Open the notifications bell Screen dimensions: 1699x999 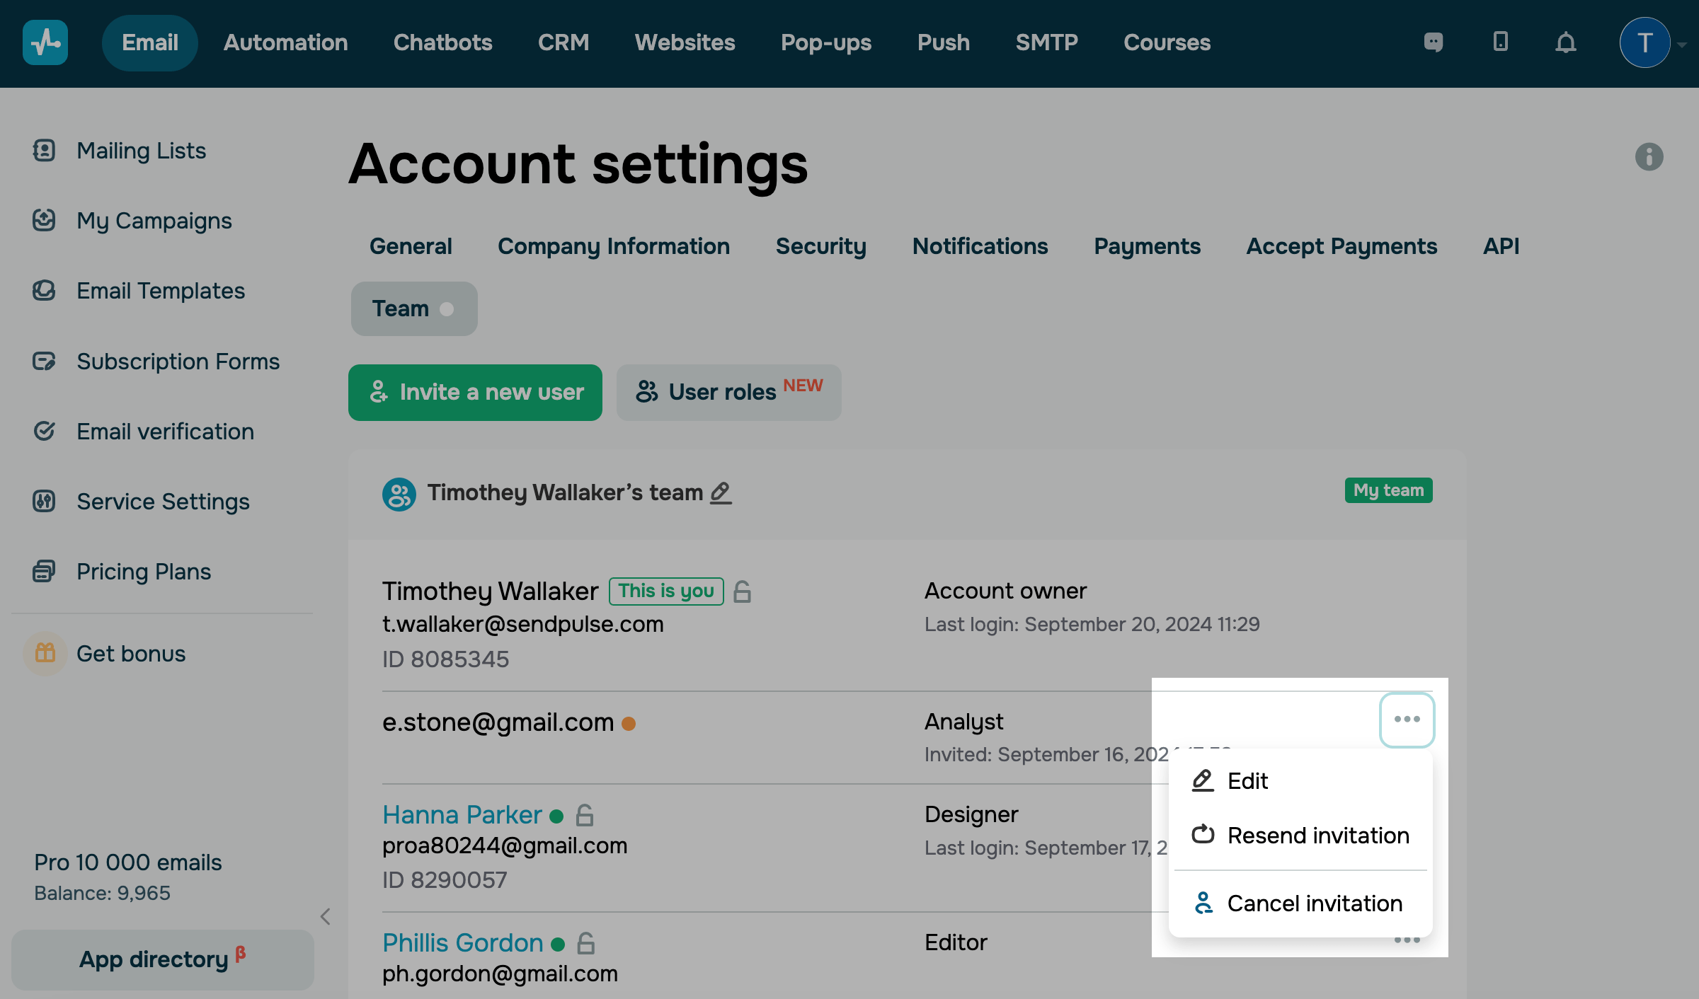point(1565,42)
